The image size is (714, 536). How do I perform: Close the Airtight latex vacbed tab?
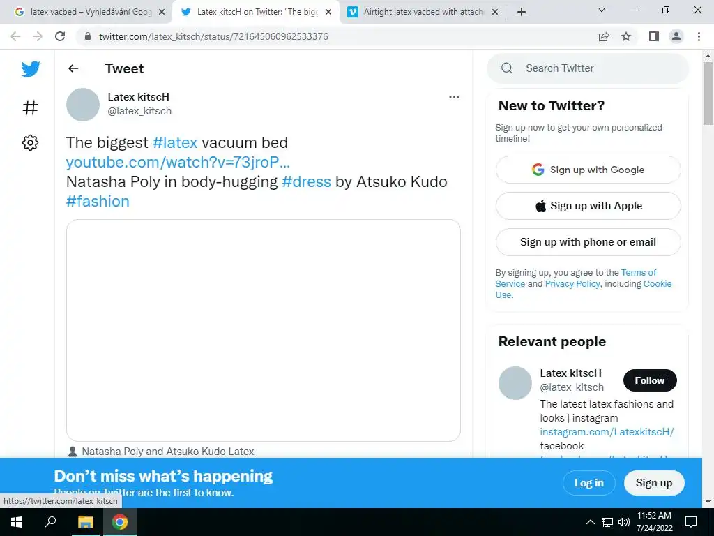pos(496,13)
